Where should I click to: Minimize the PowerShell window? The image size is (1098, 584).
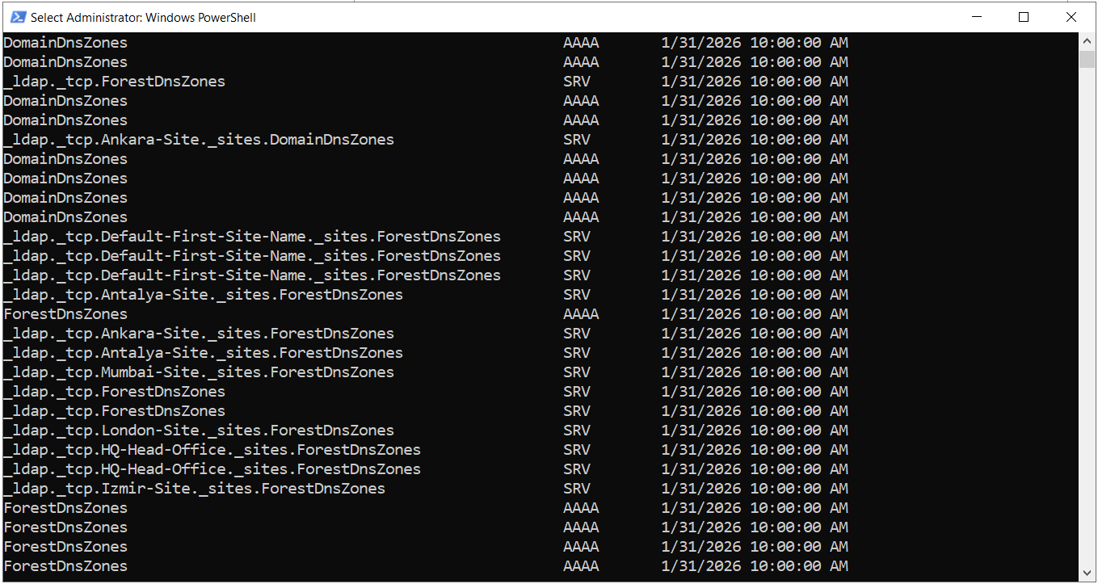click(x=977, y=17)
